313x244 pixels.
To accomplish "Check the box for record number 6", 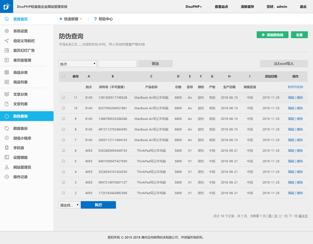I will (63, 150).
